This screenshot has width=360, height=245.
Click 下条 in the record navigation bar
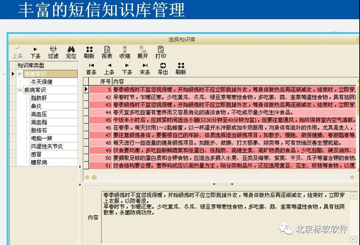[127, 69]
